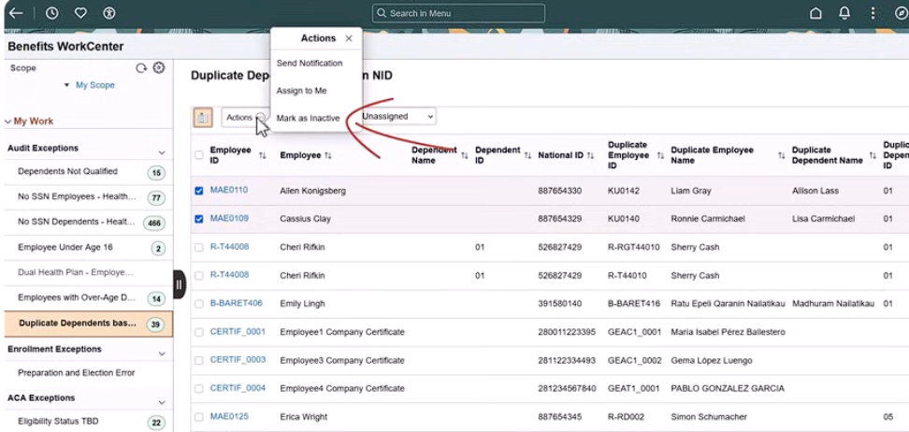Viewport: 909px width, 432px height.
Task: Open the recently visited clock icon
Action: (51, 13)
